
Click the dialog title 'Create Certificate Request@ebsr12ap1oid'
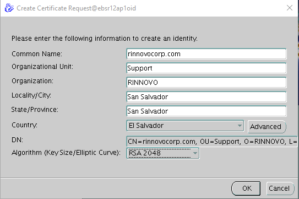[x=77, y=8]
